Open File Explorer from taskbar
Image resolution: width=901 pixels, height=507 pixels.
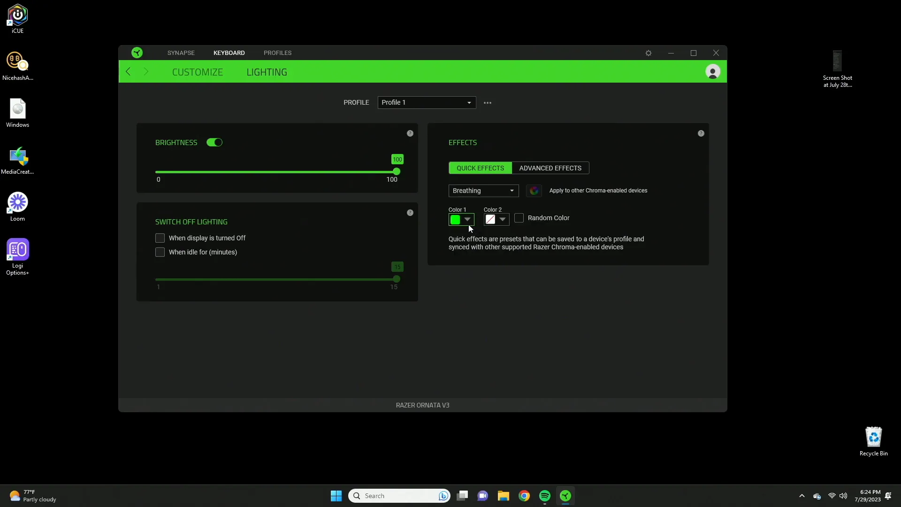504,496
